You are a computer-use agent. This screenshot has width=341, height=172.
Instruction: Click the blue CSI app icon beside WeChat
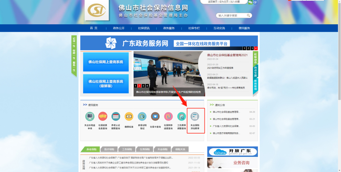coord(255,2)
